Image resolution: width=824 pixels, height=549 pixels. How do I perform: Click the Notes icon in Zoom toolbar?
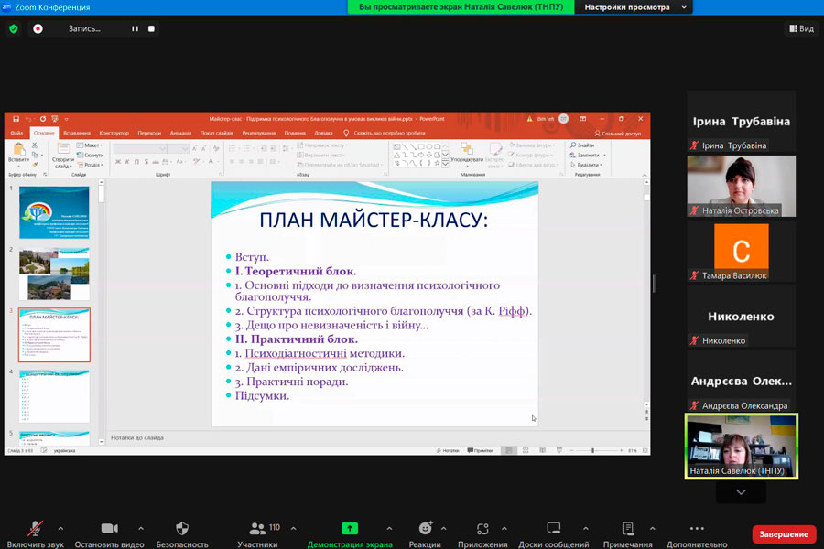click(628, 529)
